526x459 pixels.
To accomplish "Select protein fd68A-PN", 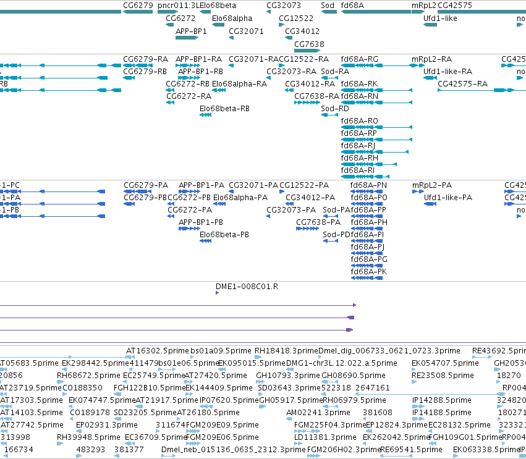I will click(368, 185).
